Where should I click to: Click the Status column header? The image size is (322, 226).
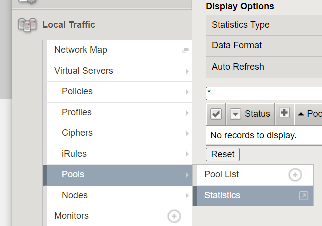257,114
